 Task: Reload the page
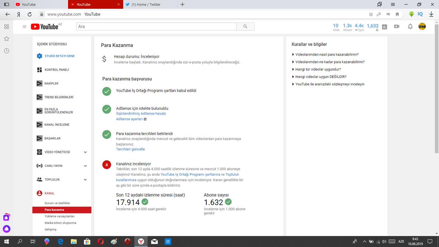pos(30,14)
